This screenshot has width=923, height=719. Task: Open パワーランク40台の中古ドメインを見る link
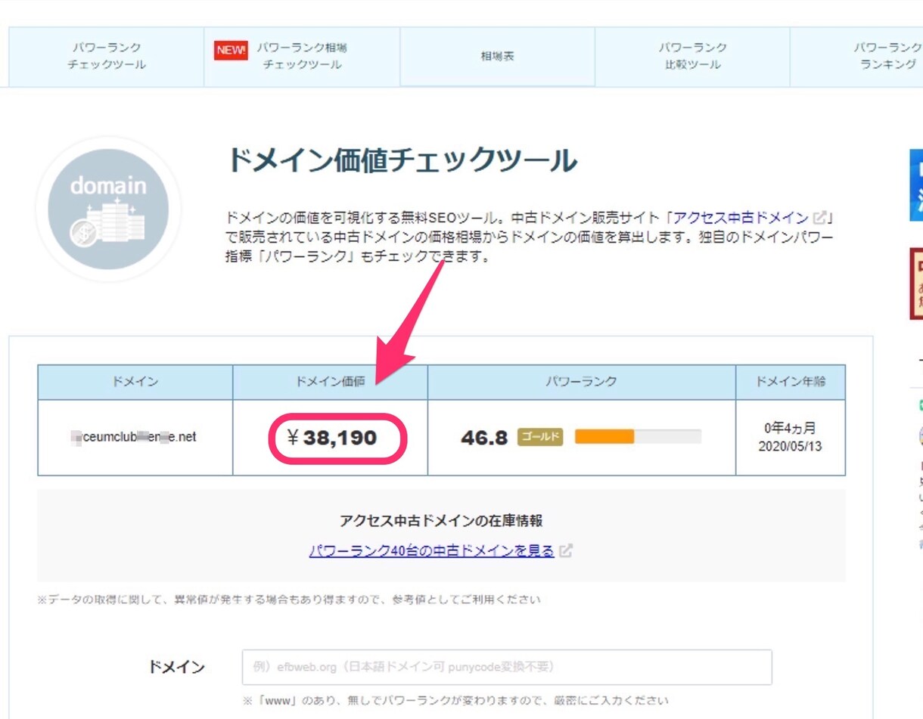point(431,550)
